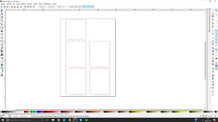
Task: Select the Calligraphy tool
Action: coord(2,51)
